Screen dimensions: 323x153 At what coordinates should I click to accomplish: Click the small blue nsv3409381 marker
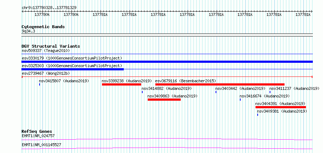(x=258, y=115)
